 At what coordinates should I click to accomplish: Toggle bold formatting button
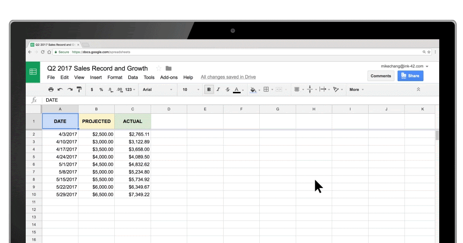point(209,89)
